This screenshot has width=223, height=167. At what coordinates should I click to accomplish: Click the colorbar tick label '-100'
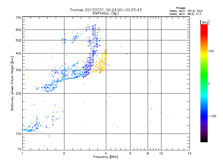[x=212, y=116]
